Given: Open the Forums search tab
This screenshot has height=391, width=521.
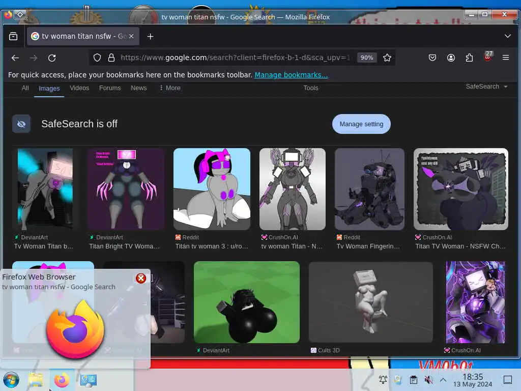Looking at the screenshot, I should [110, 88].
